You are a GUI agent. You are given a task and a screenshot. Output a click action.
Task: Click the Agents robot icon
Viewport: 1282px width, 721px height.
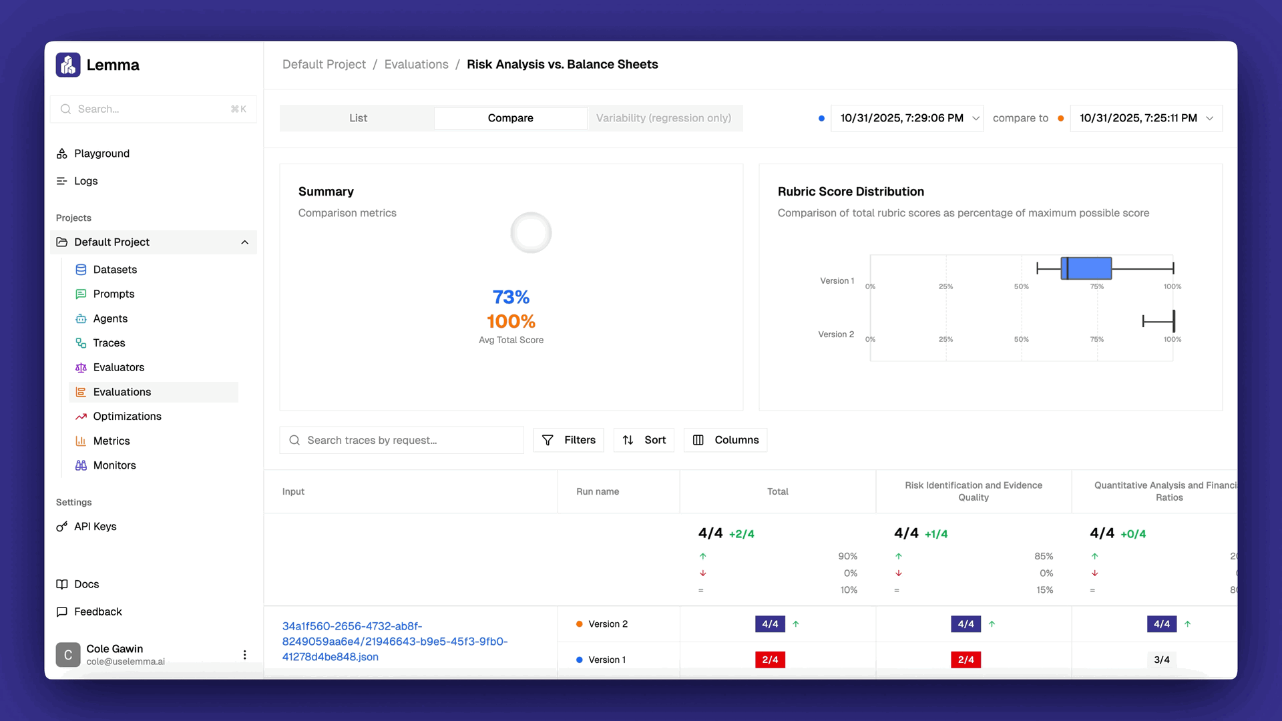point(81,318)
